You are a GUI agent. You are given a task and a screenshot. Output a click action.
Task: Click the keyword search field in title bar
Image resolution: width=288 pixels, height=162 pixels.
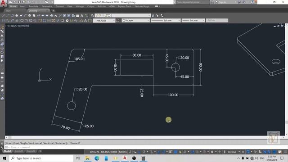click(193, 2)
